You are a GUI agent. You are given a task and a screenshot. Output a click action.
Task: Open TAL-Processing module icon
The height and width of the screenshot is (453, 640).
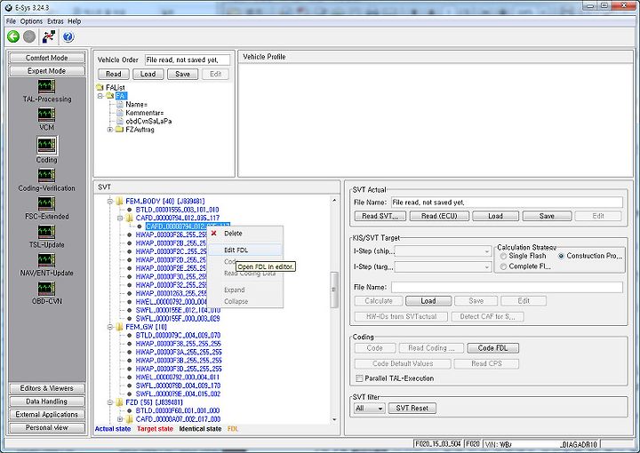[46, 86]
